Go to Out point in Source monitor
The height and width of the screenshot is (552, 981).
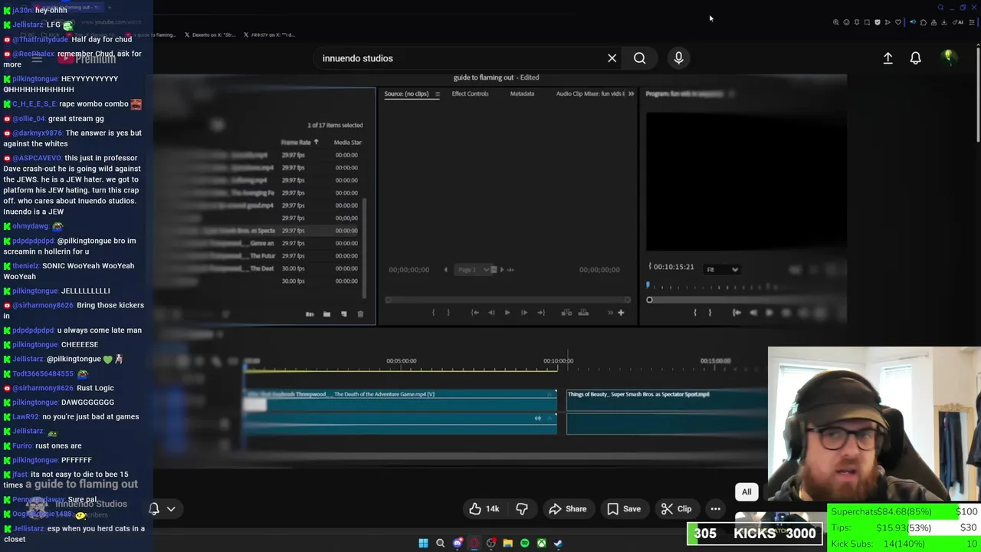coord(540,312)
